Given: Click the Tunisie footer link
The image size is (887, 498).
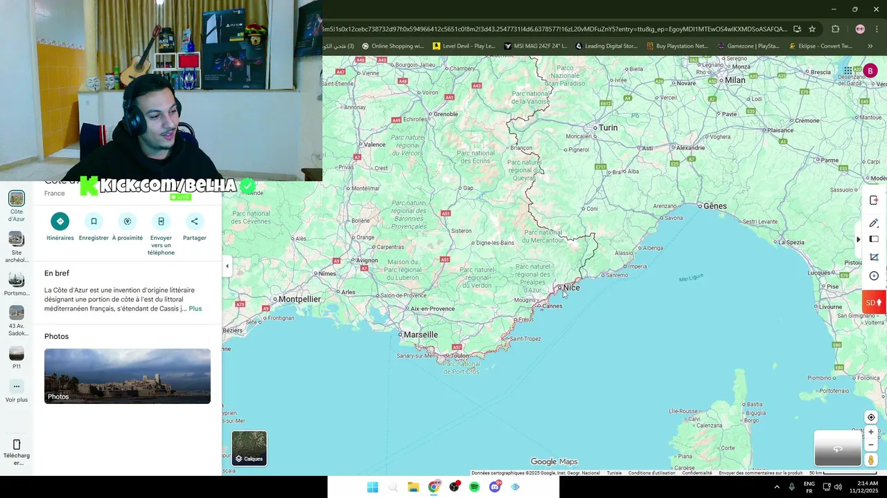Looking at the screenshot, I should pyautogui.click(x=614, y=473).
